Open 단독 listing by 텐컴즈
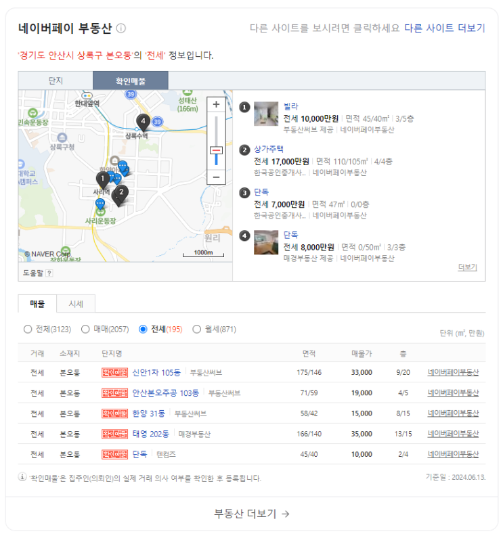503x538 pixels. (139, 454)
